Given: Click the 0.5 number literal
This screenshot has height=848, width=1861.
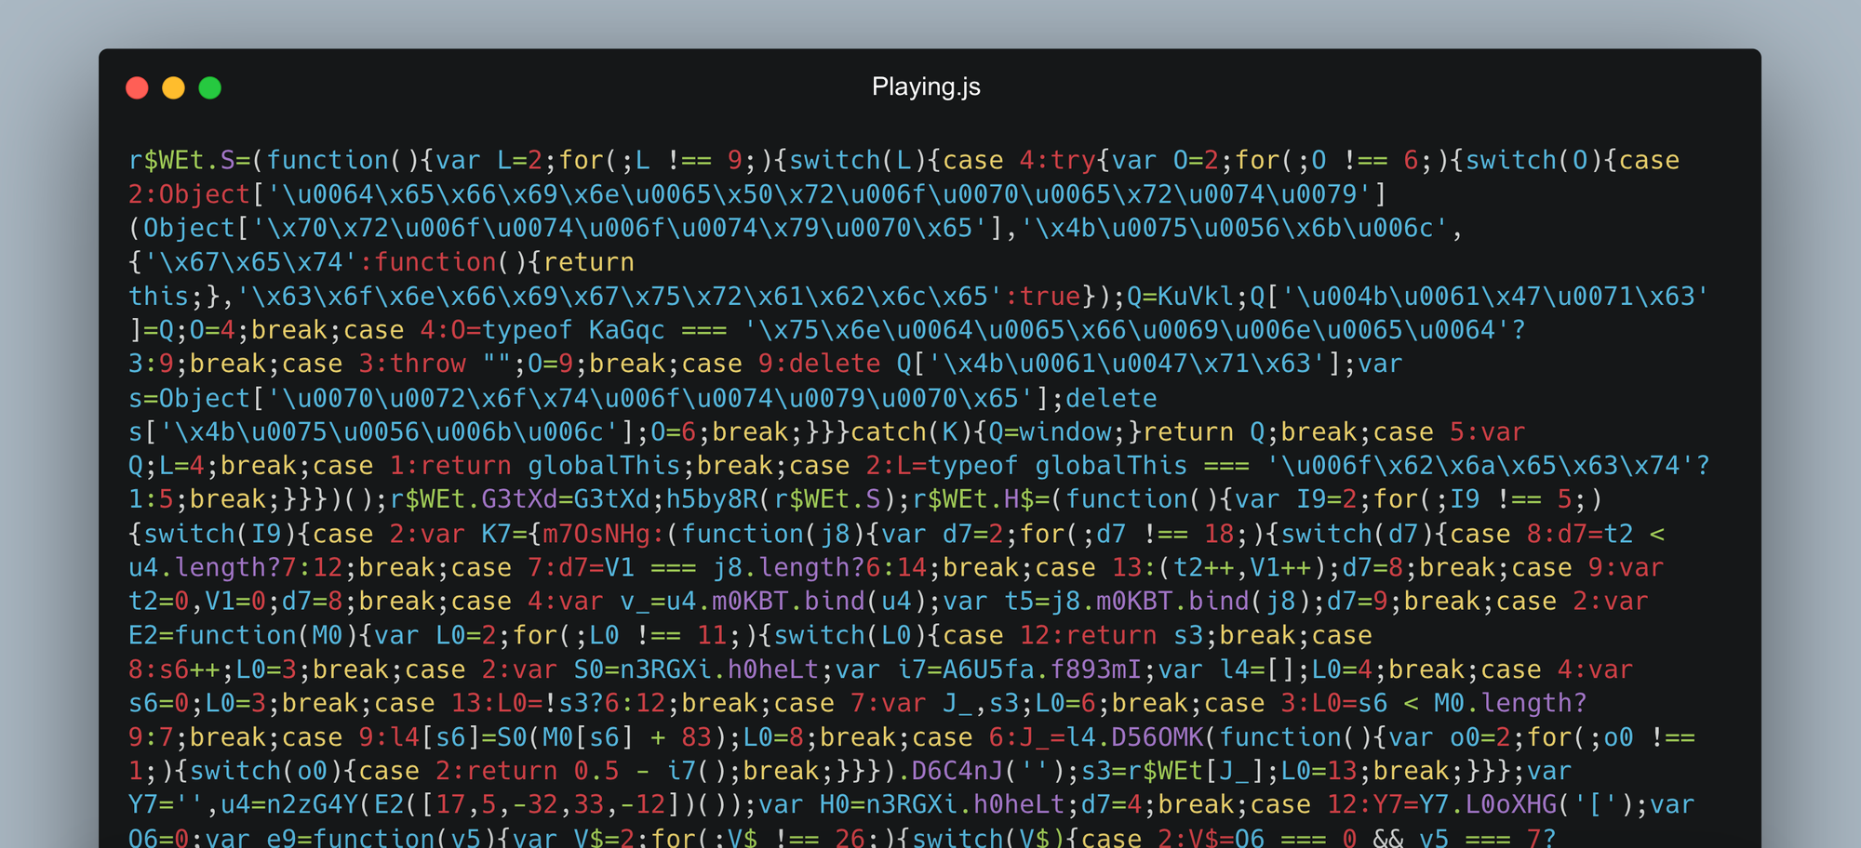Looking at the screenshot, I should point(596,771).
